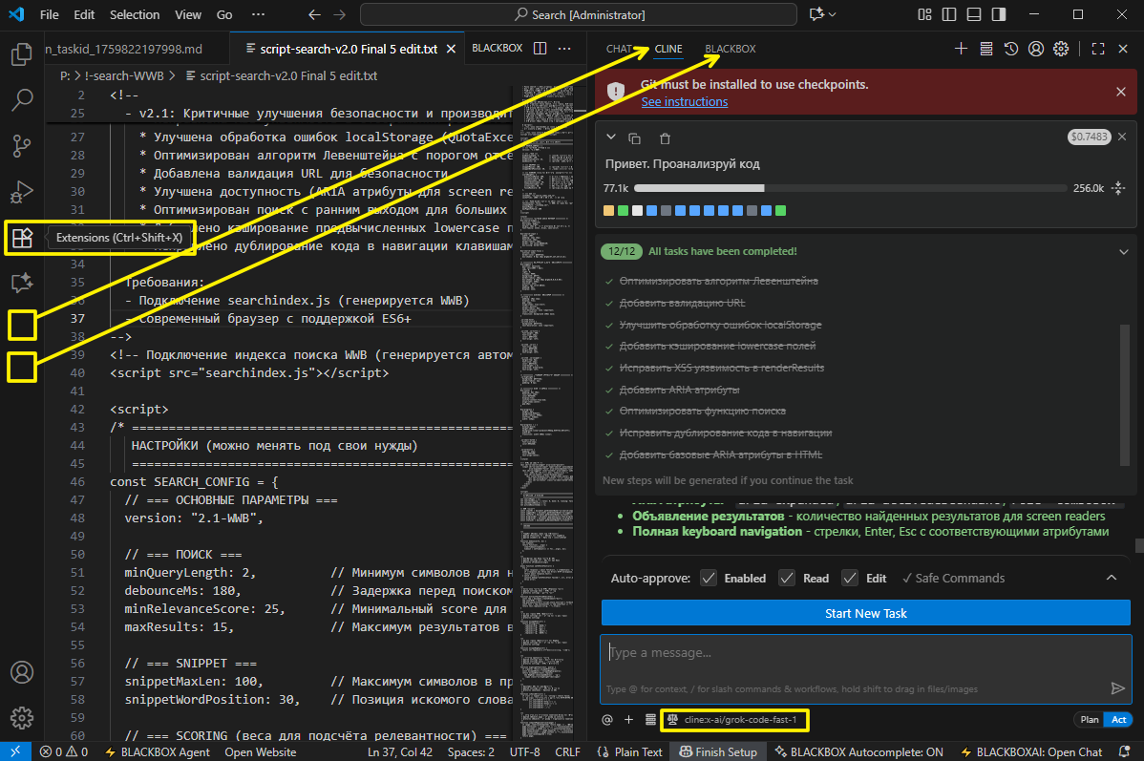Compact the context window icon beside 256.0k
Image resolution: width=1144 pixels, height=761 pixels.
pos(1117,188)
